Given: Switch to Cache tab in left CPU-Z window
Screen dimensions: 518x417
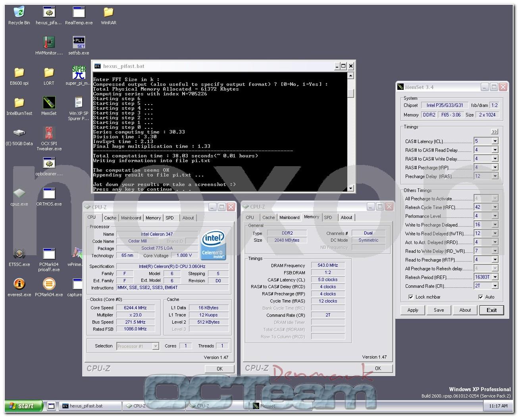Looking at the screenshot, I should tap(110, 218).
